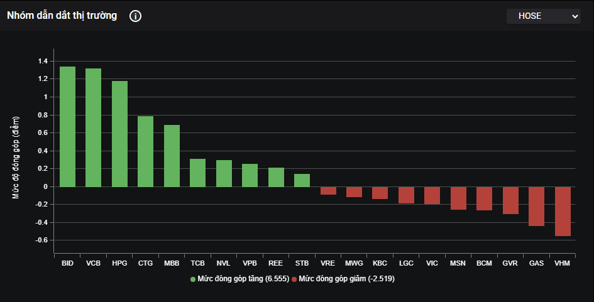
Task: Select the GVR red bar
Action: pos(510,200)
